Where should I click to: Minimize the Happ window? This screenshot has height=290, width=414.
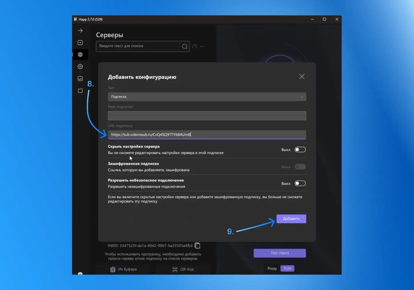312,19
